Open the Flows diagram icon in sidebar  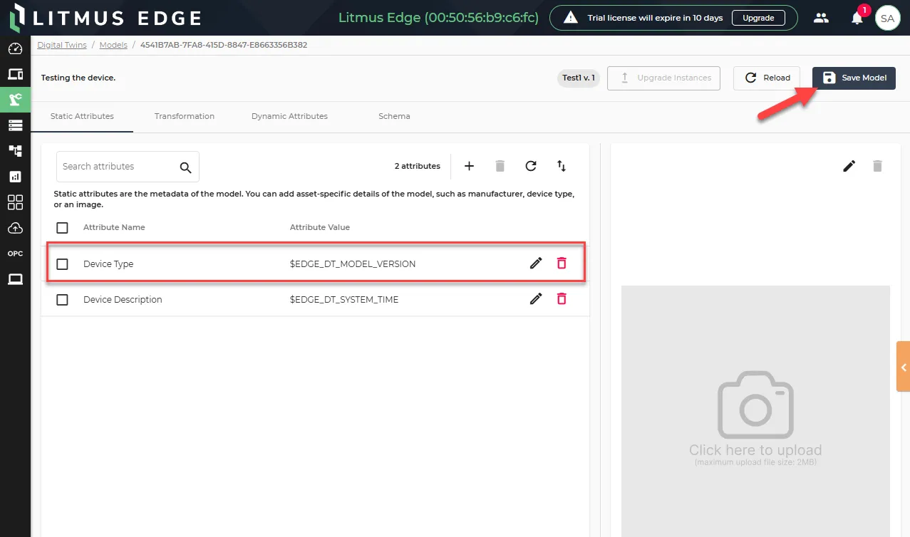coord(15,151)
